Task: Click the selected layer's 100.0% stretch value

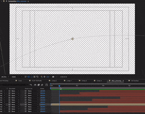Action: [x=43, y=104]
